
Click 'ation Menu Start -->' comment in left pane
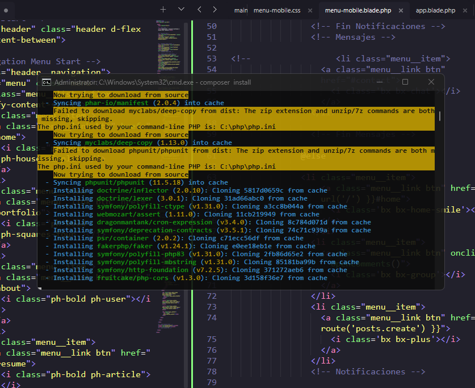click(50, 61)
